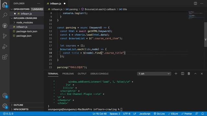
Task: Click Go Live in status bar
Action: pyautogui.click(x=159, y=114)
